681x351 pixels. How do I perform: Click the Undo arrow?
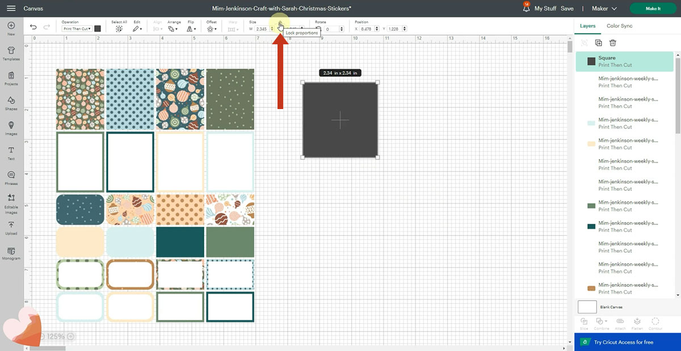(x=33, y=27)
